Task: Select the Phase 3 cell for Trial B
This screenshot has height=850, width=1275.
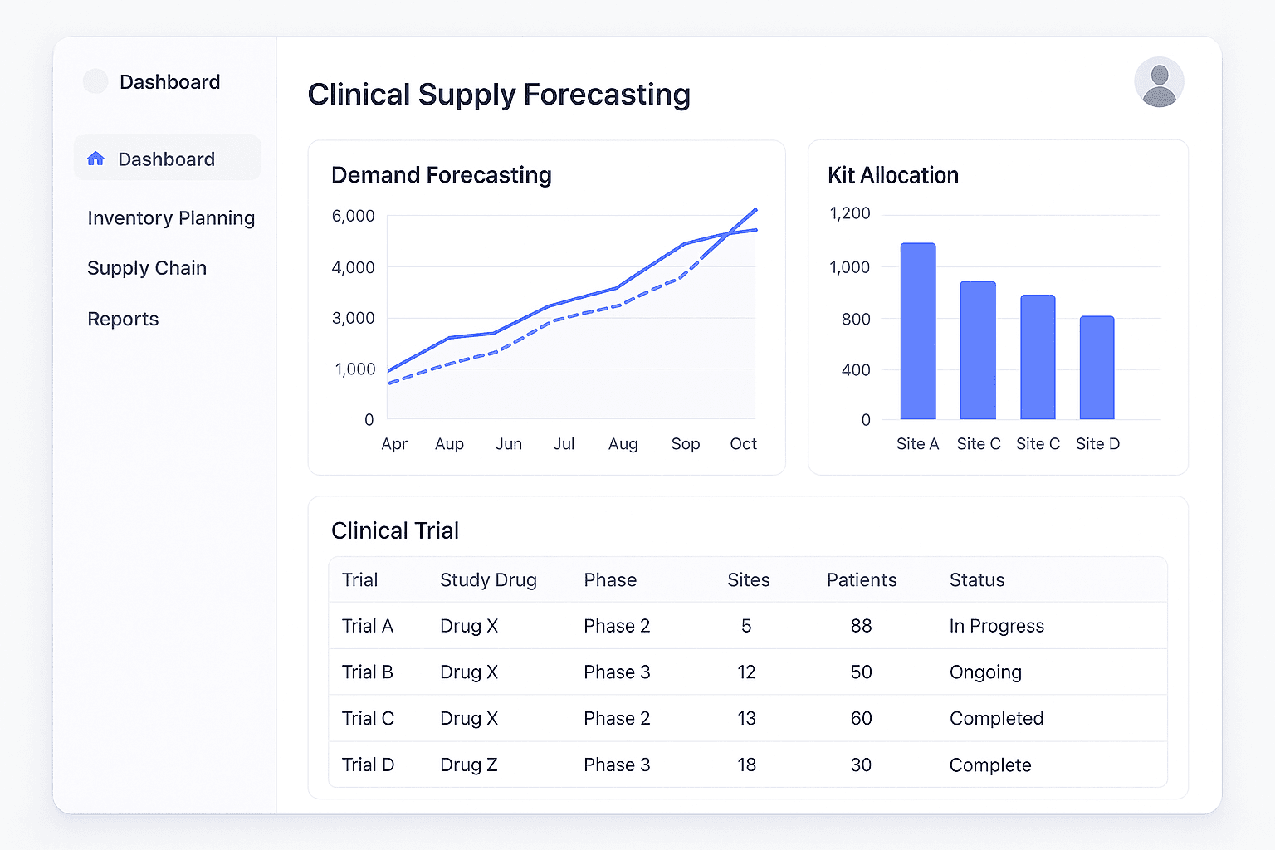Action: coord(616,672)
